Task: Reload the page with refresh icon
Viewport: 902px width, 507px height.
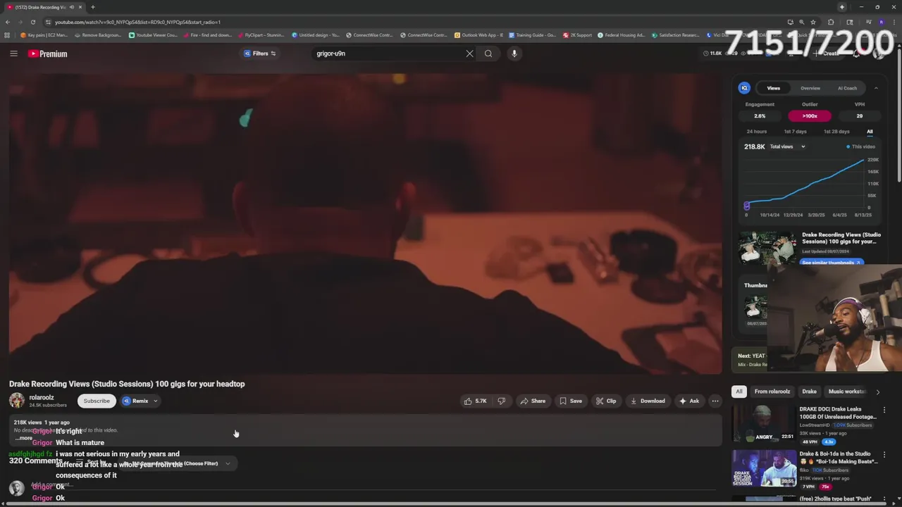Action: click(x=32, y=22)
